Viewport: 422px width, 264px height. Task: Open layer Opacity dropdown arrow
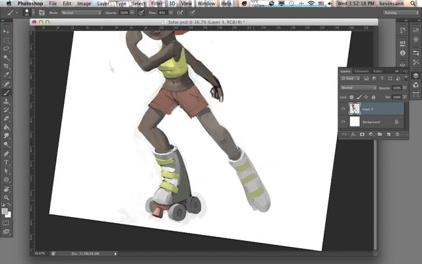pos(404,88)
